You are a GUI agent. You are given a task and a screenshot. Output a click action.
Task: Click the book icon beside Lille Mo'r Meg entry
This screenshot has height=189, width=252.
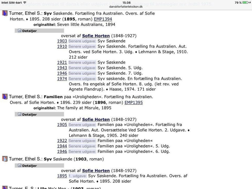[5, 187]
